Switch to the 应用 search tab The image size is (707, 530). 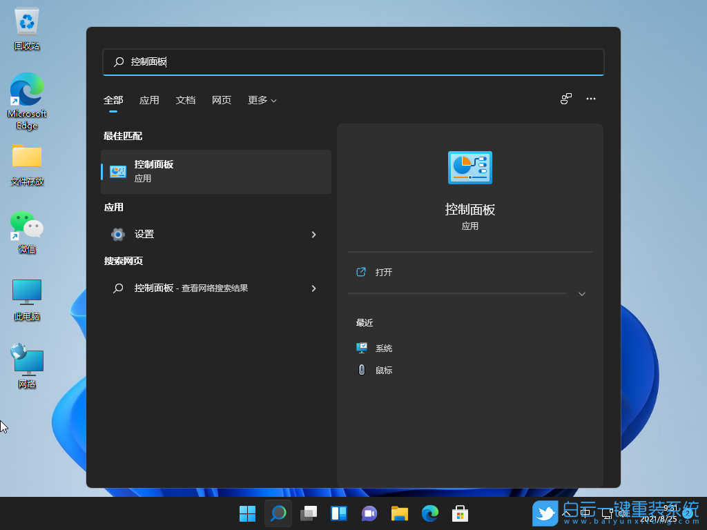point(149,100)
